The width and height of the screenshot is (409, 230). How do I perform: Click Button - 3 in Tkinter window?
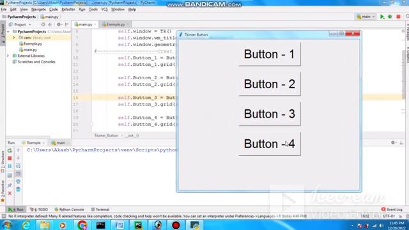(270, 114)
